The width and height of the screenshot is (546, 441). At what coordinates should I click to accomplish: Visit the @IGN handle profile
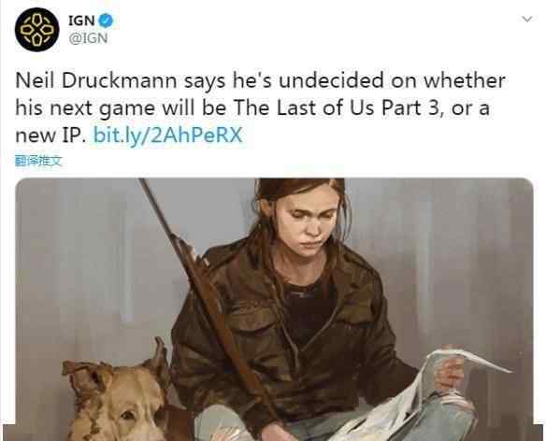pyautogui.click(x=88, y=38)
